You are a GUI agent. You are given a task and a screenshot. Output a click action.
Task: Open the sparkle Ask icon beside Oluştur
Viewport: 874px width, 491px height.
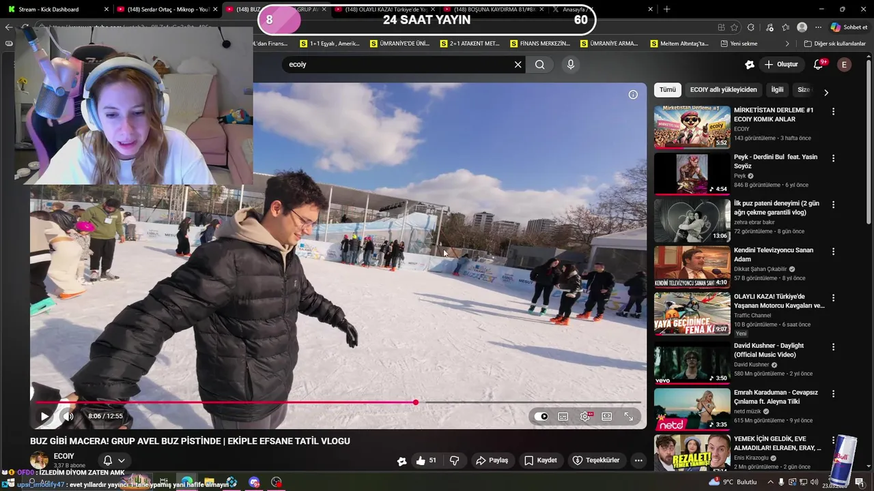pyautogui.click(x=749, y=64)
